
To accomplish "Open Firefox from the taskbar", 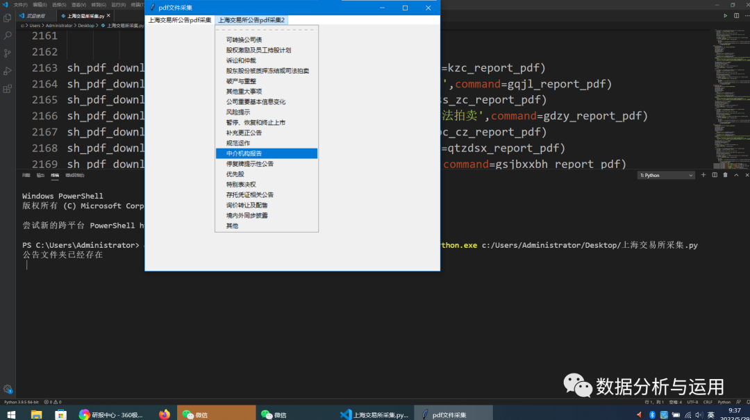I will 164,414.
